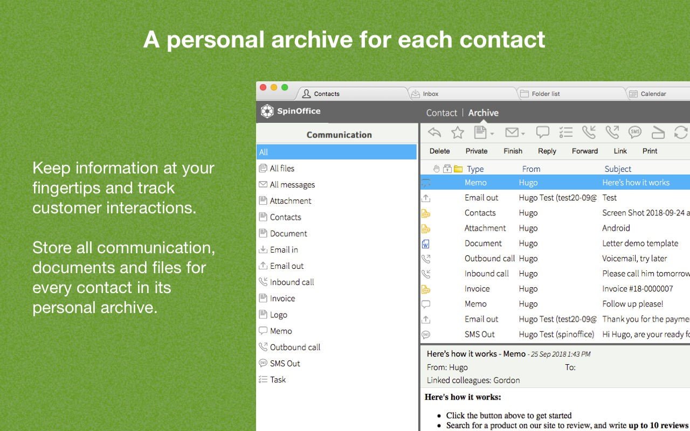Image resolution: width=690 pixels, height=431 pixels.
Task: Select the 'Screen Shot 2018-09-24' Contacts row
Action: click(555, 213)
